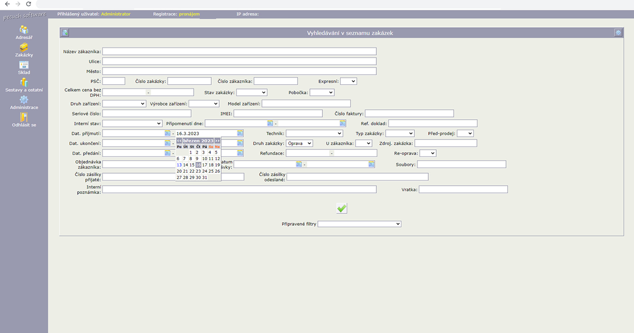Image resolution: width=634 pixels, height=333 pixels.
Task: Click the Zdroj. zakázka input field
Action: (x=446, y=143)
